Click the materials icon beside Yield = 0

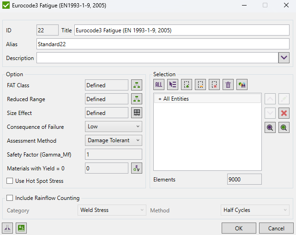(x=137, y=168)
